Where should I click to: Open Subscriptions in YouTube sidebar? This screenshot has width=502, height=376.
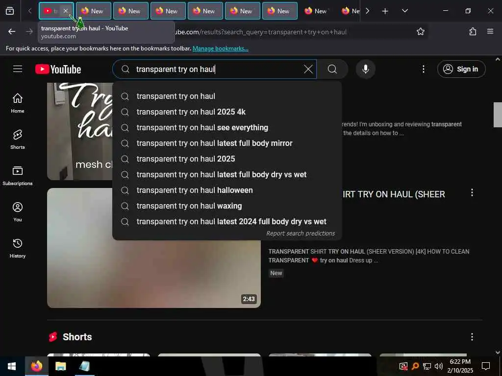(x=18, y=176)
